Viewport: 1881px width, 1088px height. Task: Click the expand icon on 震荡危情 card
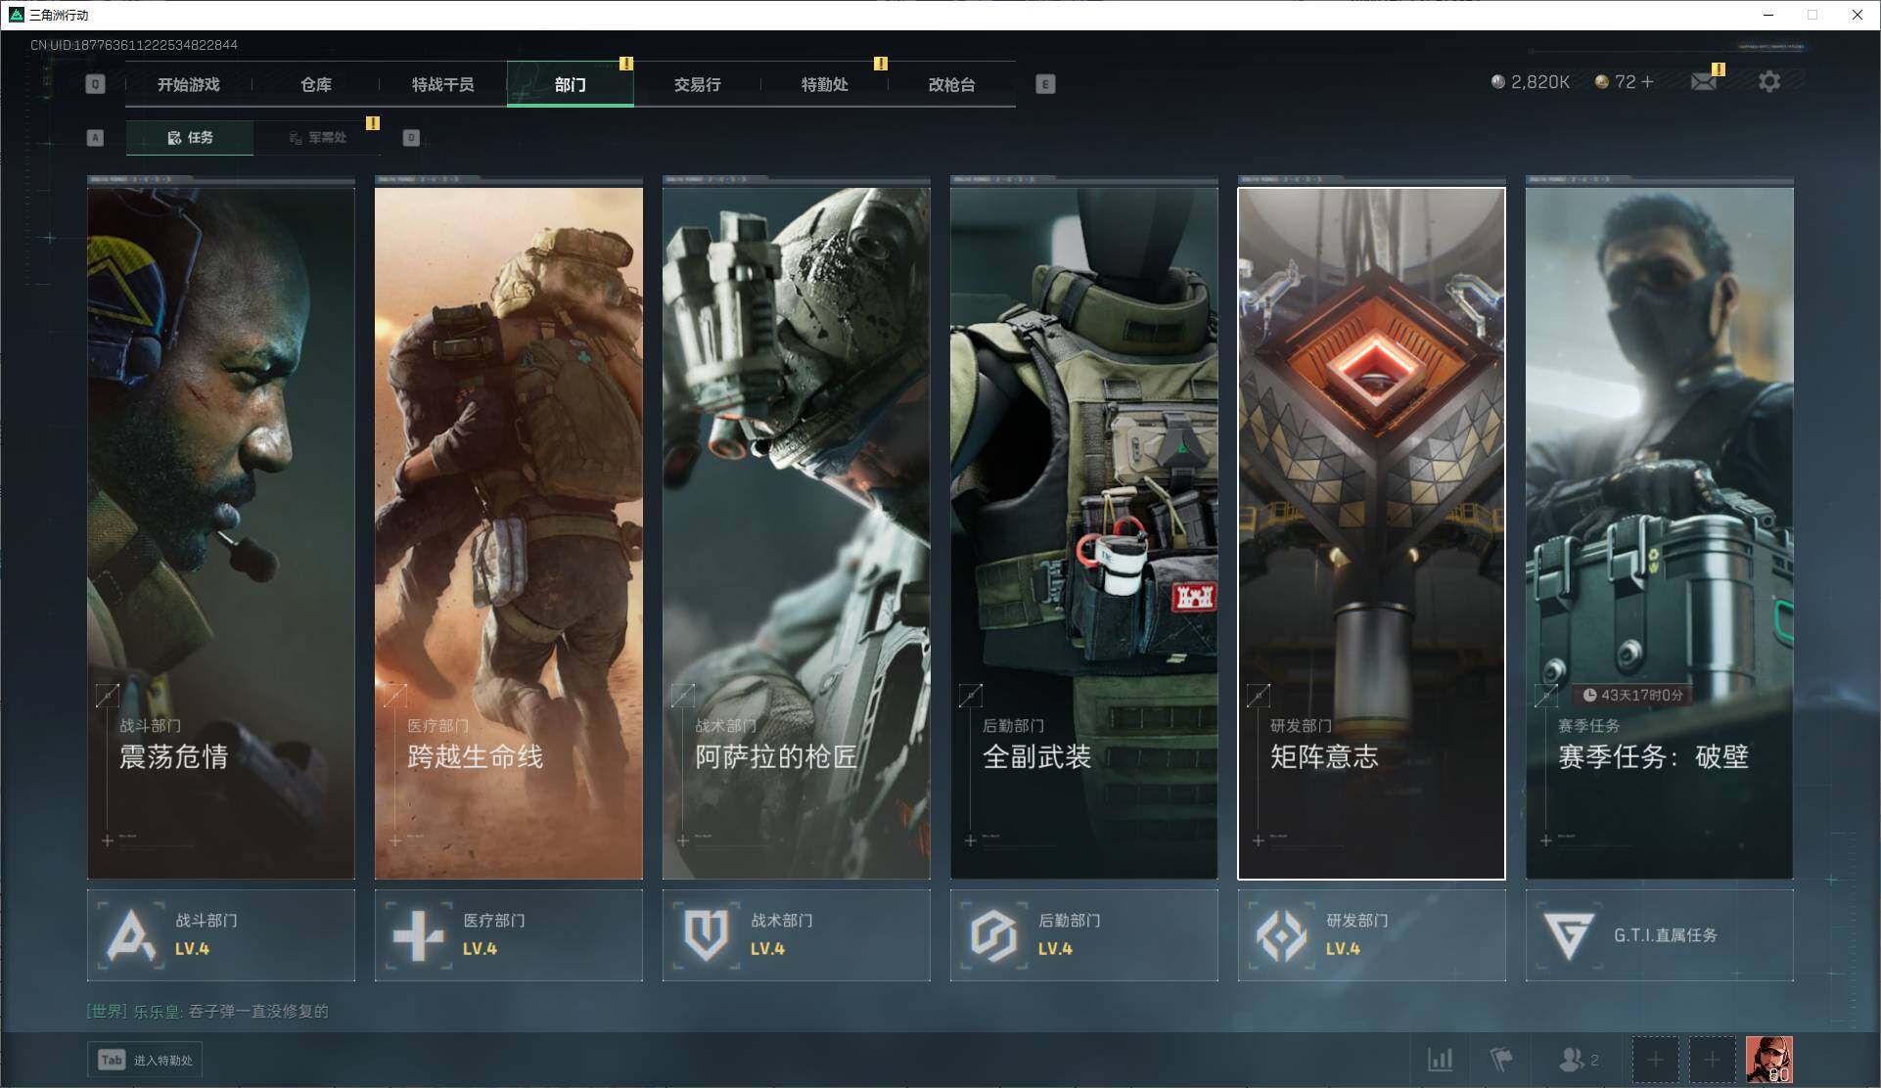coord(108,696)
